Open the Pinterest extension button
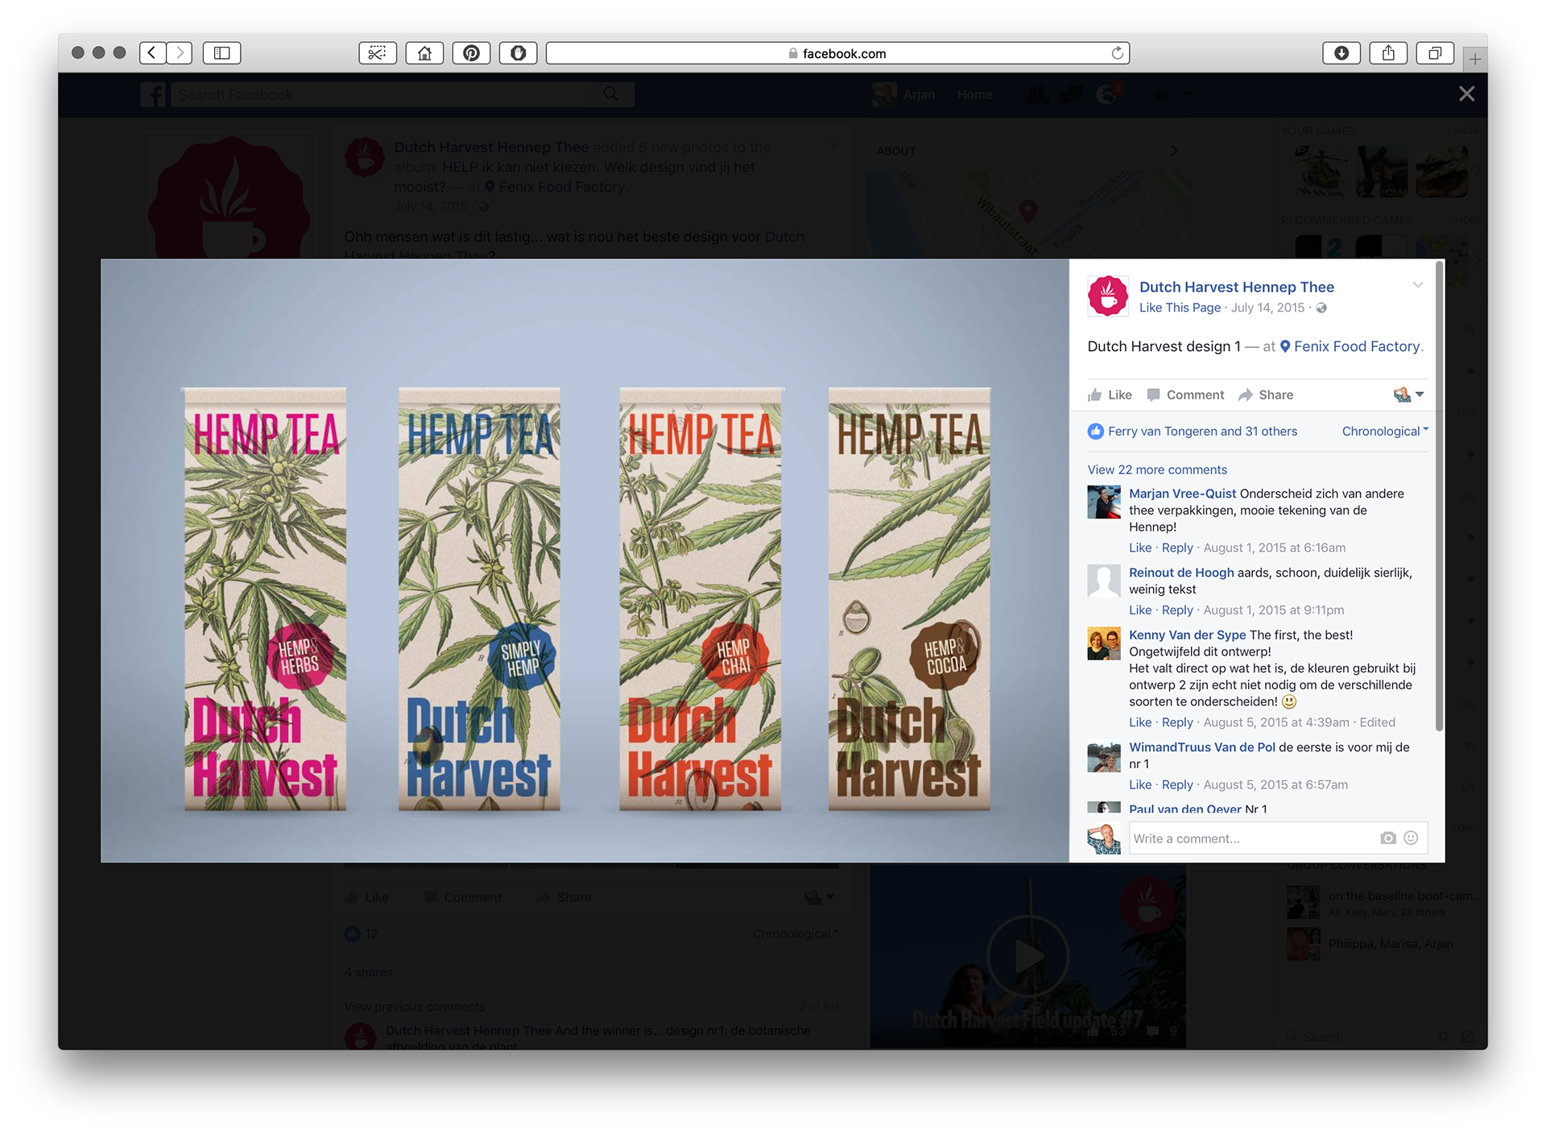The image size is (1546, 1133). coord(471,53)
